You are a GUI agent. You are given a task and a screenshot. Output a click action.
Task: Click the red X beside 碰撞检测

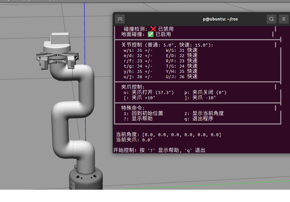tap(153, 29)
